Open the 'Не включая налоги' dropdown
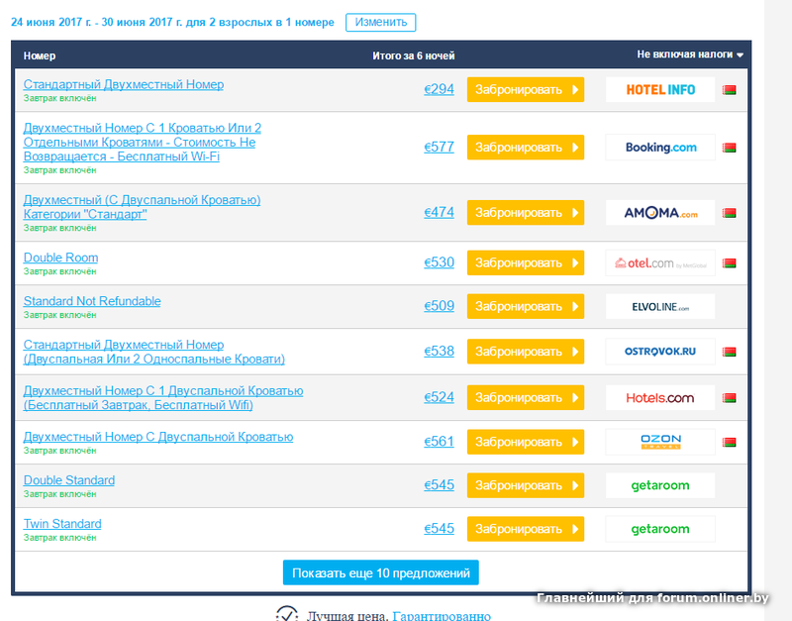Viewport: 792px width, 621px height. coord(689,55)
